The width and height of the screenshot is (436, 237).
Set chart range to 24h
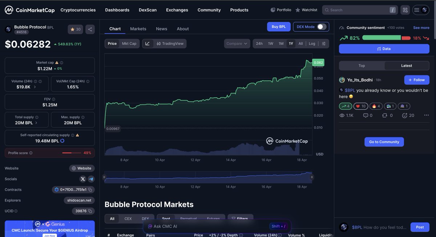click(x=259, y=44)
